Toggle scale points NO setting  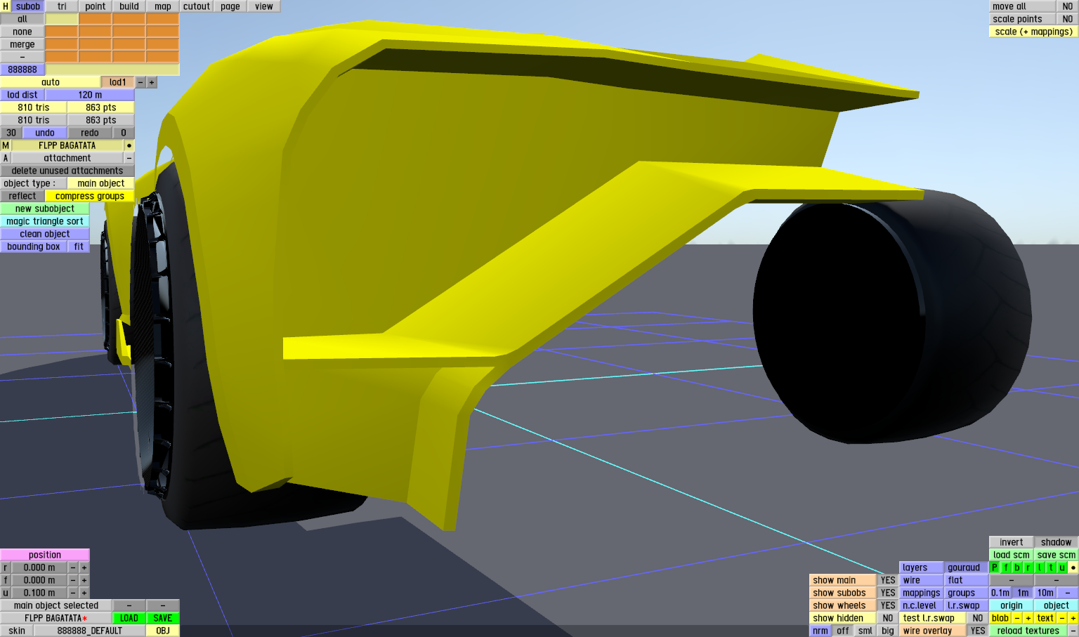(1068, 19)
